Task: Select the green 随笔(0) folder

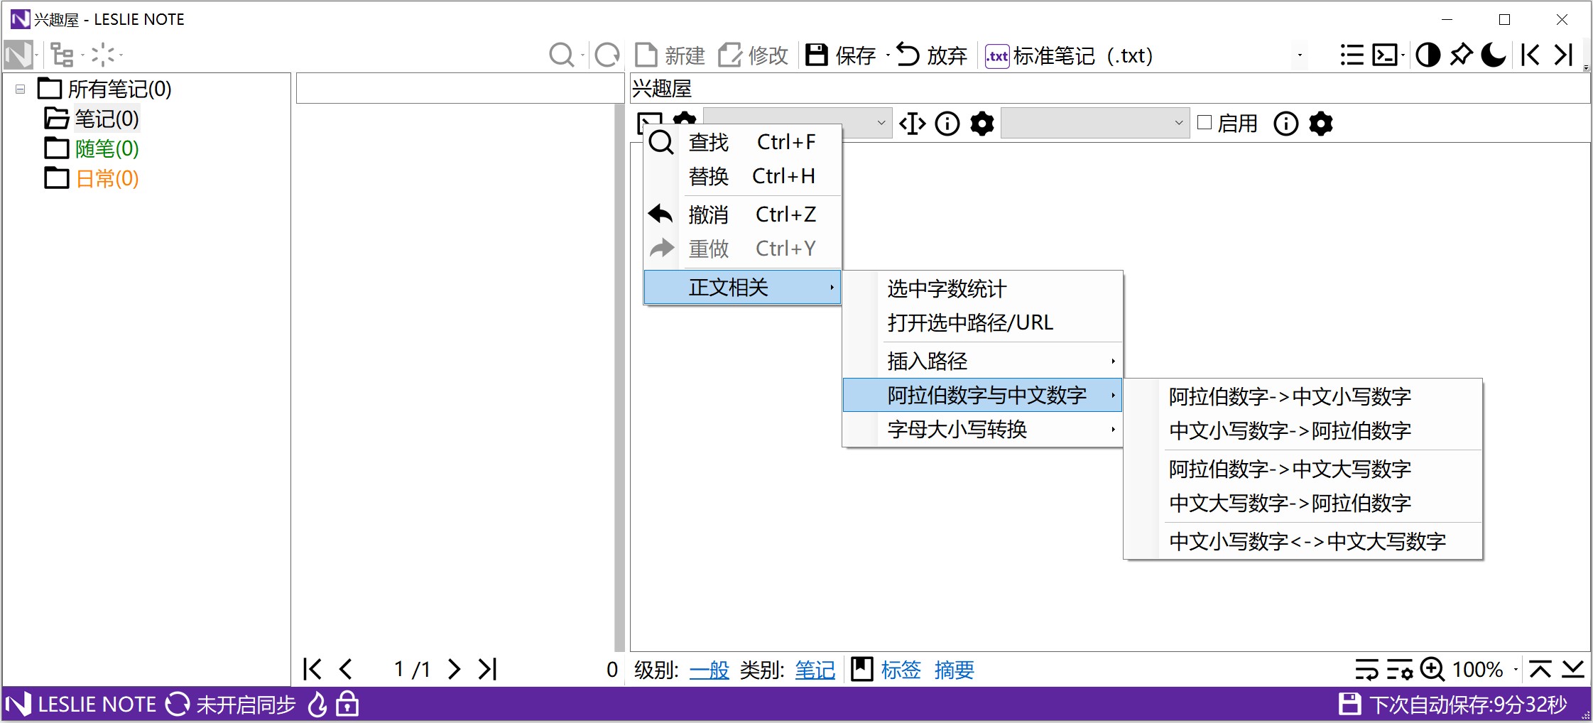Action: point(107,148)
